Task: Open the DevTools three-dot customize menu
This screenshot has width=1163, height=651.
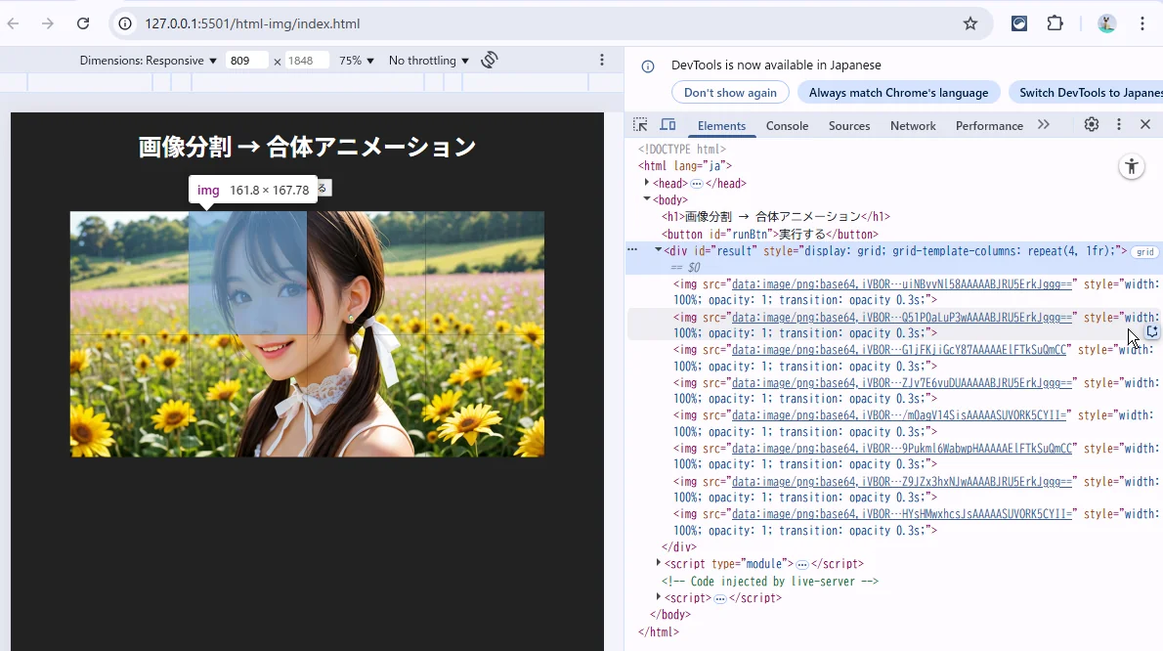Action: tap(1119, 125)
